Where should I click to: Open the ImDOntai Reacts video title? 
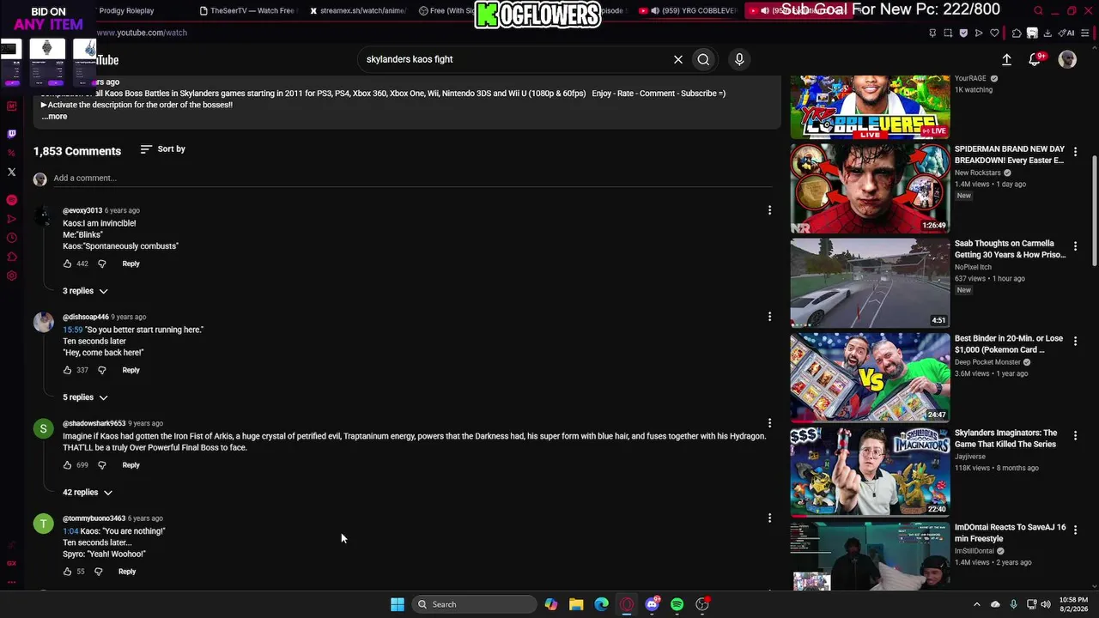tap(1010, 533)
